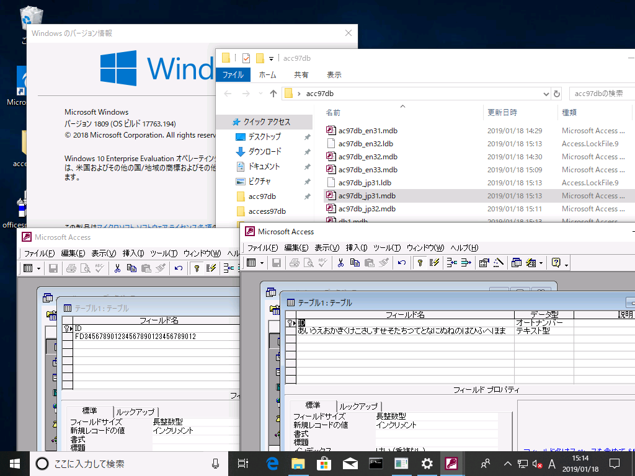
Task: Open Indexes in the front Access toolbar
Action: click(x=435, y=263)
